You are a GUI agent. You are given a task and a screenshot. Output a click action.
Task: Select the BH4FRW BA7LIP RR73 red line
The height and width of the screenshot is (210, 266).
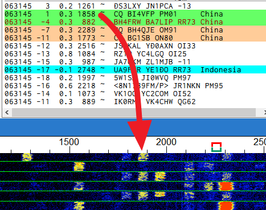point(135,22)
